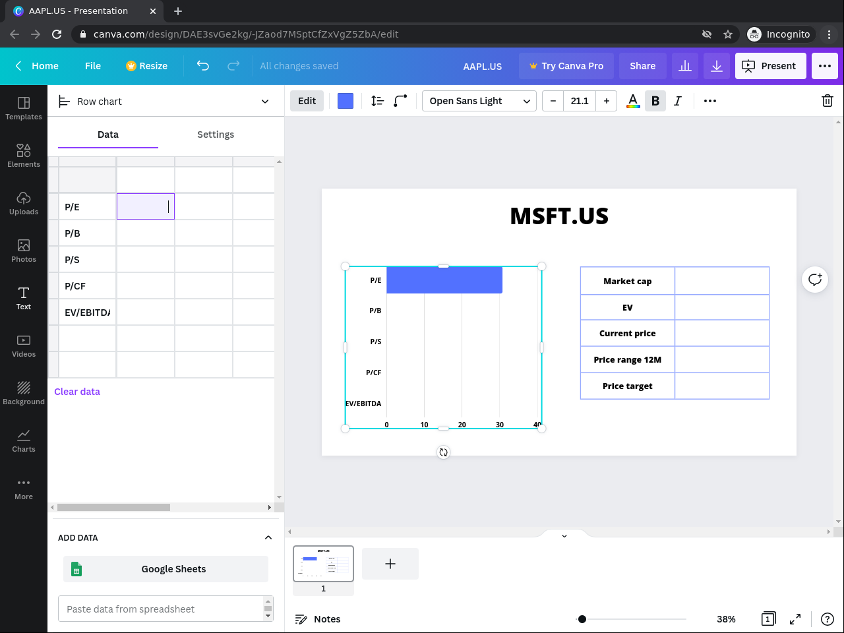Viewport: 844px width, 633px height.
Task: Add a new page
Action: [390, 564]
